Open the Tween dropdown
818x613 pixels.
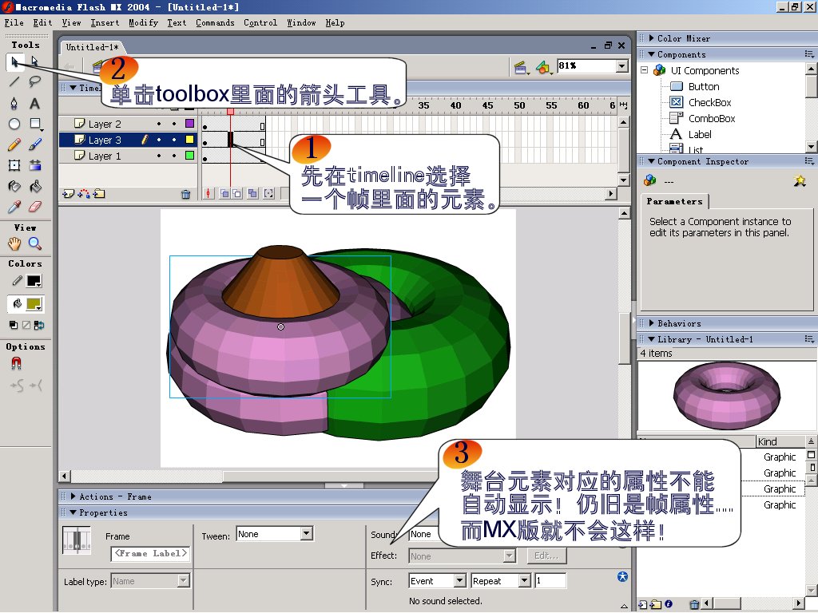tap(307, 534)
